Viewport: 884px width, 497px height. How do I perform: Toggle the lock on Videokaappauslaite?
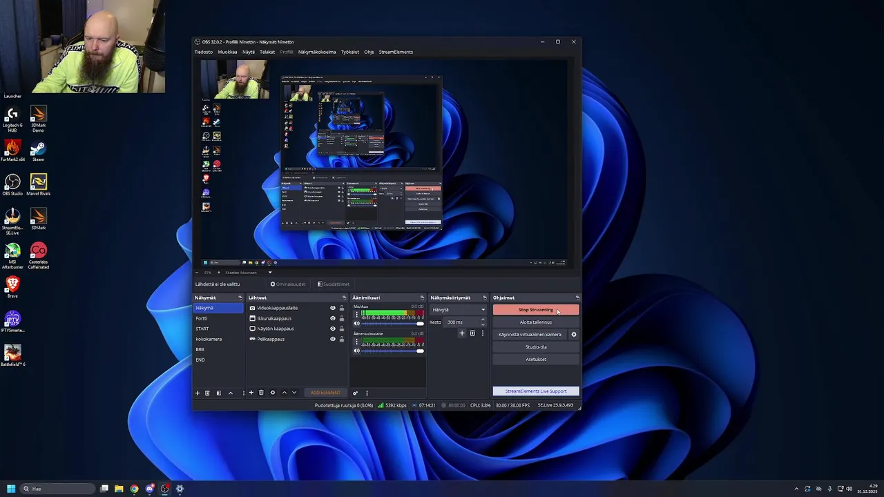[341, 309]
